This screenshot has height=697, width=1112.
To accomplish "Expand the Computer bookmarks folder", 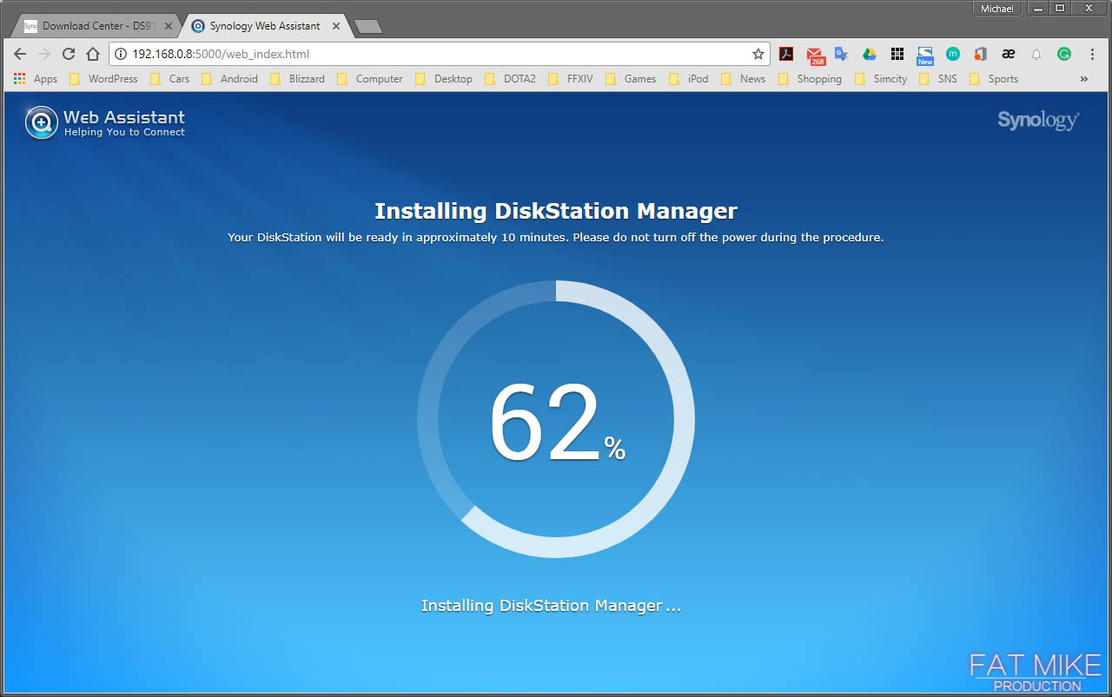I will pyautogui.click(x=369, y=79).
